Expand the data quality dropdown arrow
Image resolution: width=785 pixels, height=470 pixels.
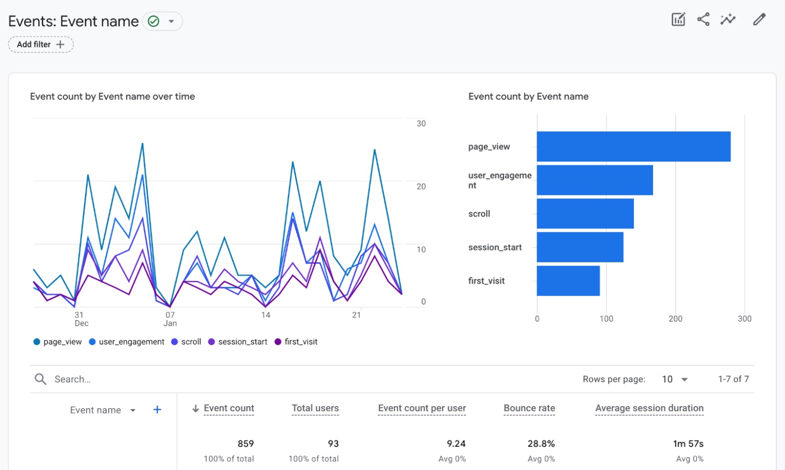(172, 21)
